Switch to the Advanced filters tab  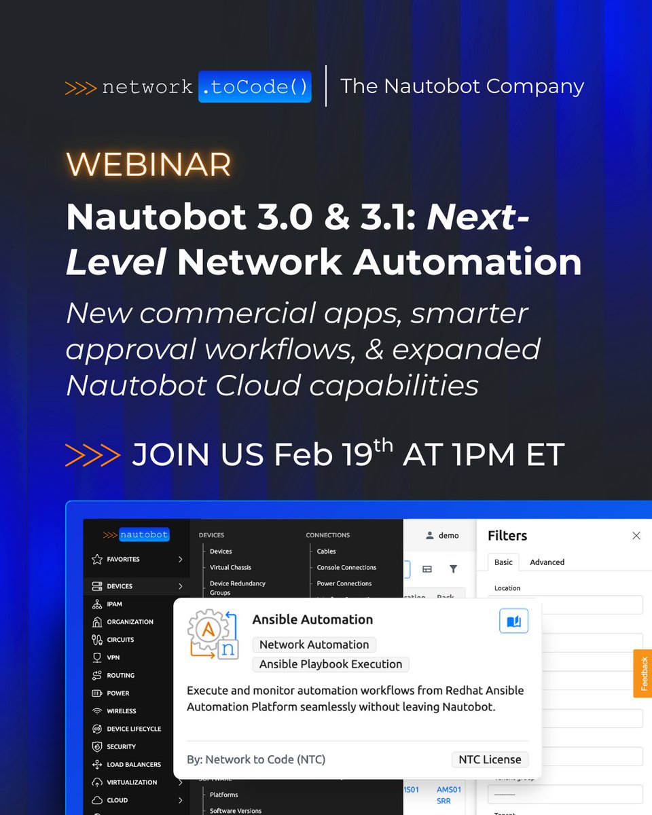tap(547, 562)
